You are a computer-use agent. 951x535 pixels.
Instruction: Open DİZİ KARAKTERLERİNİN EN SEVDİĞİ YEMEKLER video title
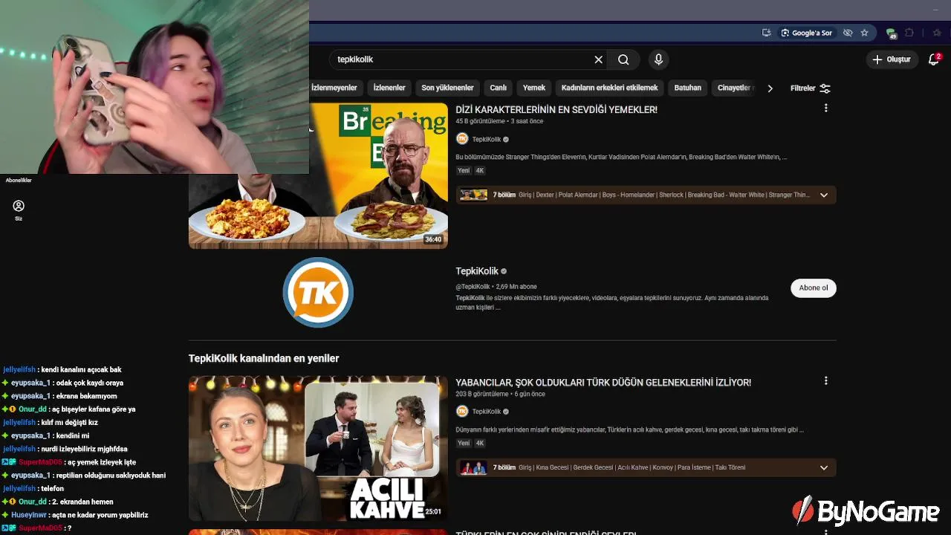tap(556, 109)
